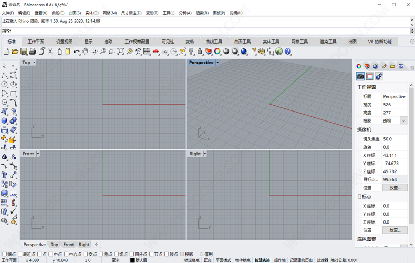The height and width of the screenshot is (263, 415).
Task: Click the four viewports layout icon
Action: click(147, 52)
